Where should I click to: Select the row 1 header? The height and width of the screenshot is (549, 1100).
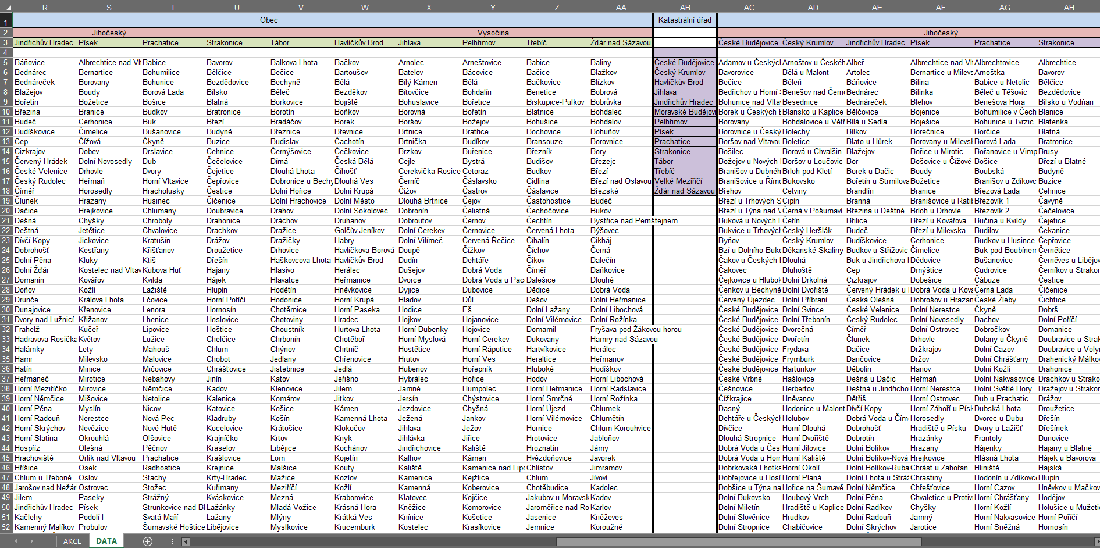coord(6,23)
